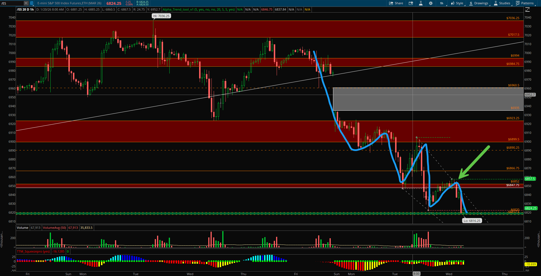Click the price axis chart scale icon

click(528, 10)
